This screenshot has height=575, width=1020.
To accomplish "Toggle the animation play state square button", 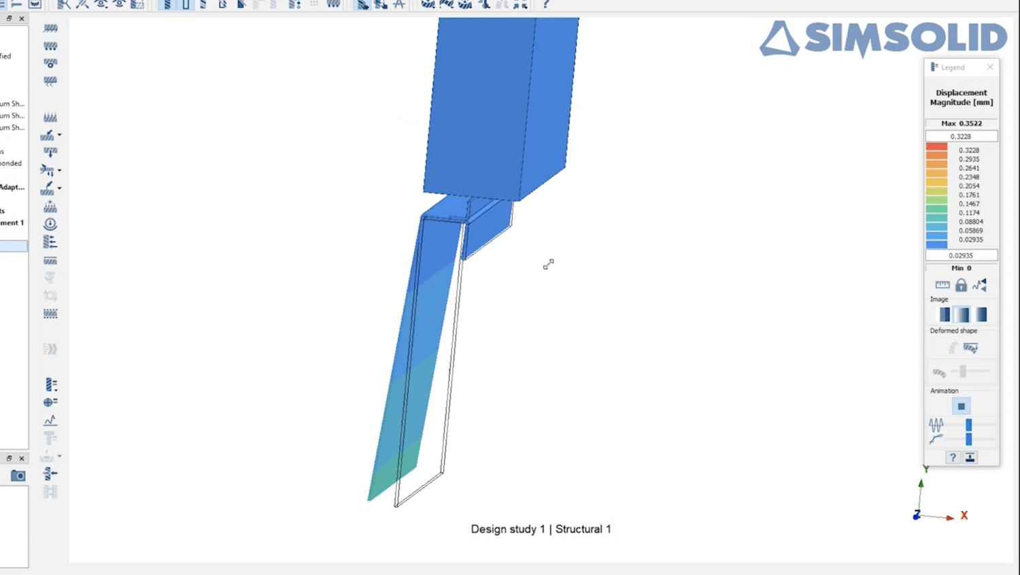I will tap(961, 406).
